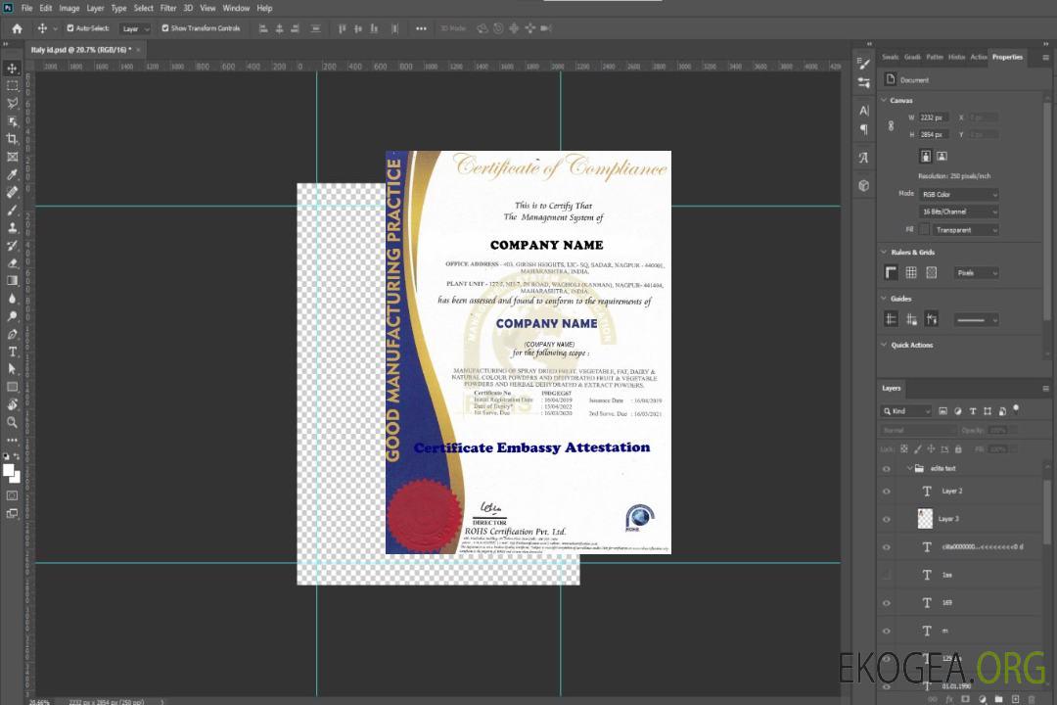The image size is (1057, 705).
Task: Toggle Show Transform Controls checkbox
Action: coord(165,28)
